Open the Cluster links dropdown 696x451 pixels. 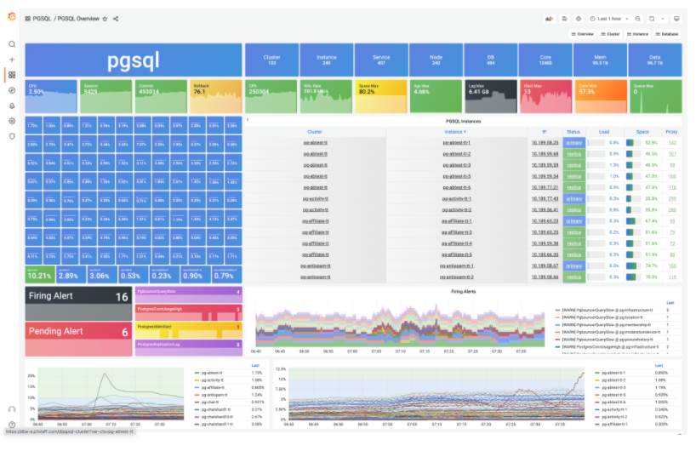610,34
